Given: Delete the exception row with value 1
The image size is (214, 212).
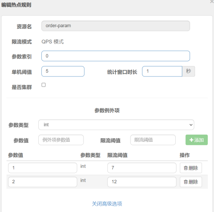Looking at the screenshot, I should coord(191,168).
